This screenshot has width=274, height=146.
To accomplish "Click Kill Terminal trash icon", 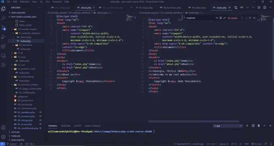I will tap(259, 126).
